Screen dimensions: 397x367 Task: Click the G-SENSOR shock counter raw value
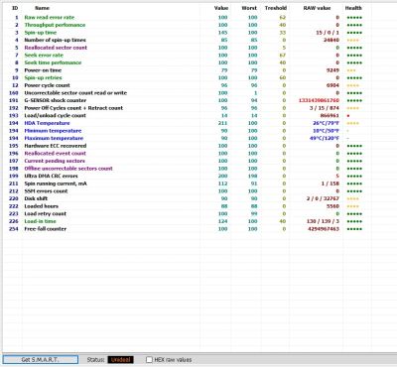pyautogui.click(x=319, y=100)
